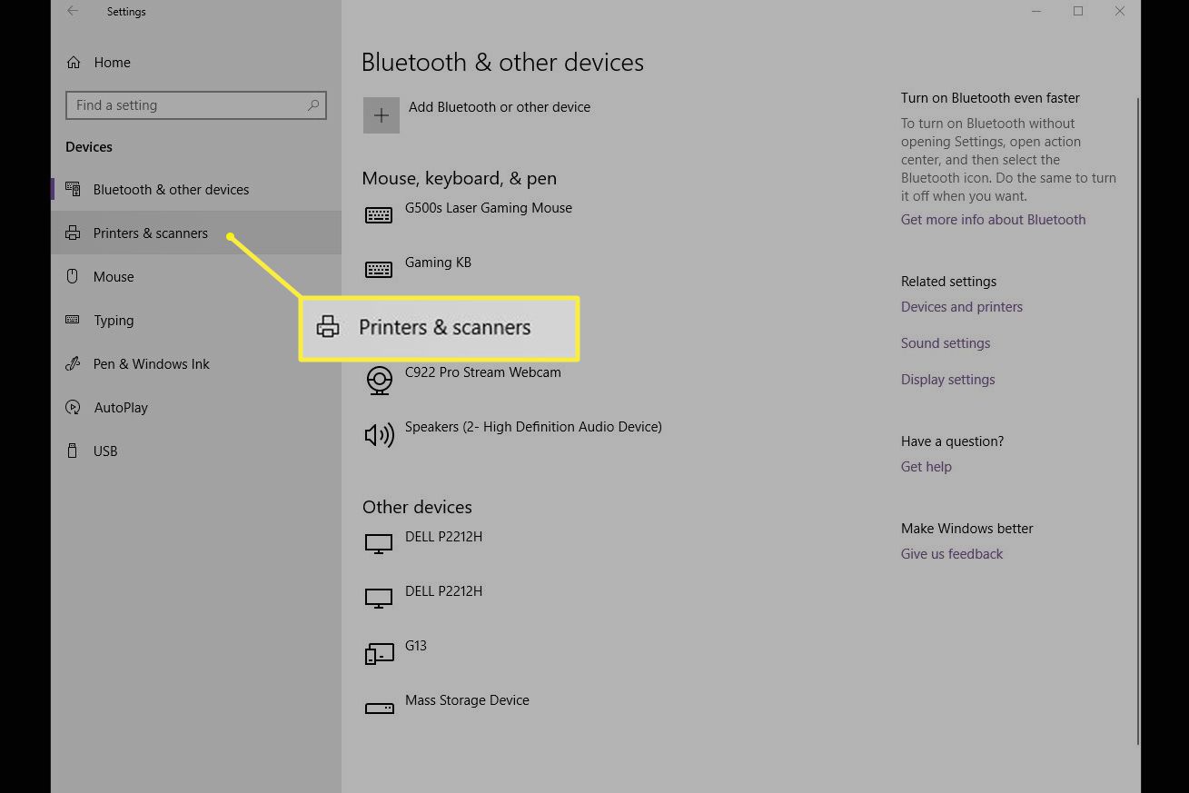Click the Home icon in sidebar
The image size is (1189, 793).
(x=74, y=63)
